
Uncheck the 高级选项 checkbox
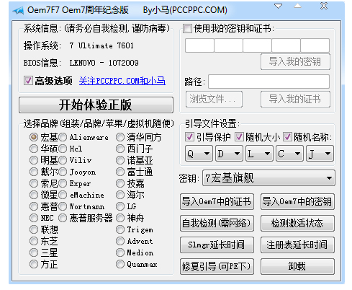(x=28, y=80)
